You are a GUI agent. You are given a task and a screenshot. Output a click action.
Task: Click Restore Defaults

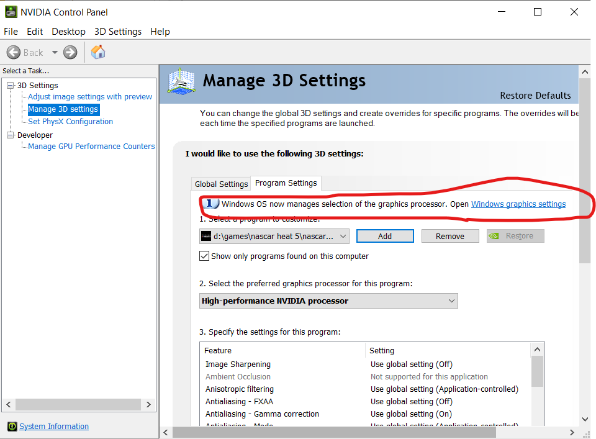535,96
